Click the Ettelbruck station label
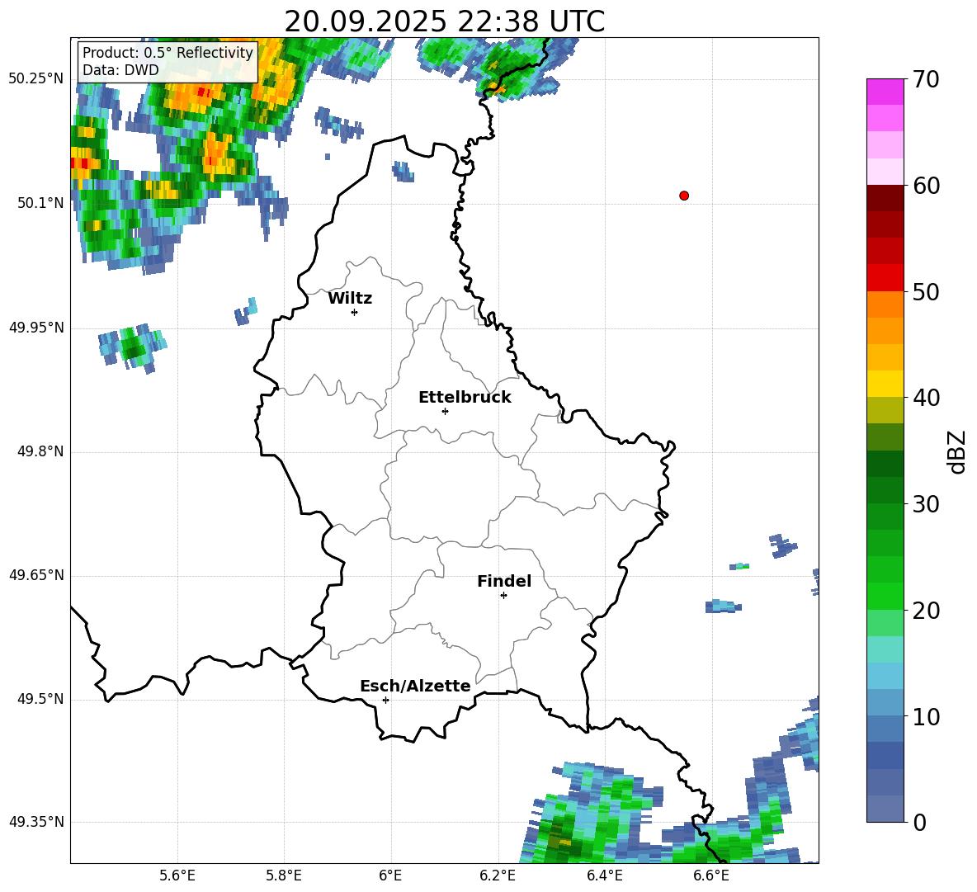This screenshot has height=892, width=977. [x=465, y=398]
